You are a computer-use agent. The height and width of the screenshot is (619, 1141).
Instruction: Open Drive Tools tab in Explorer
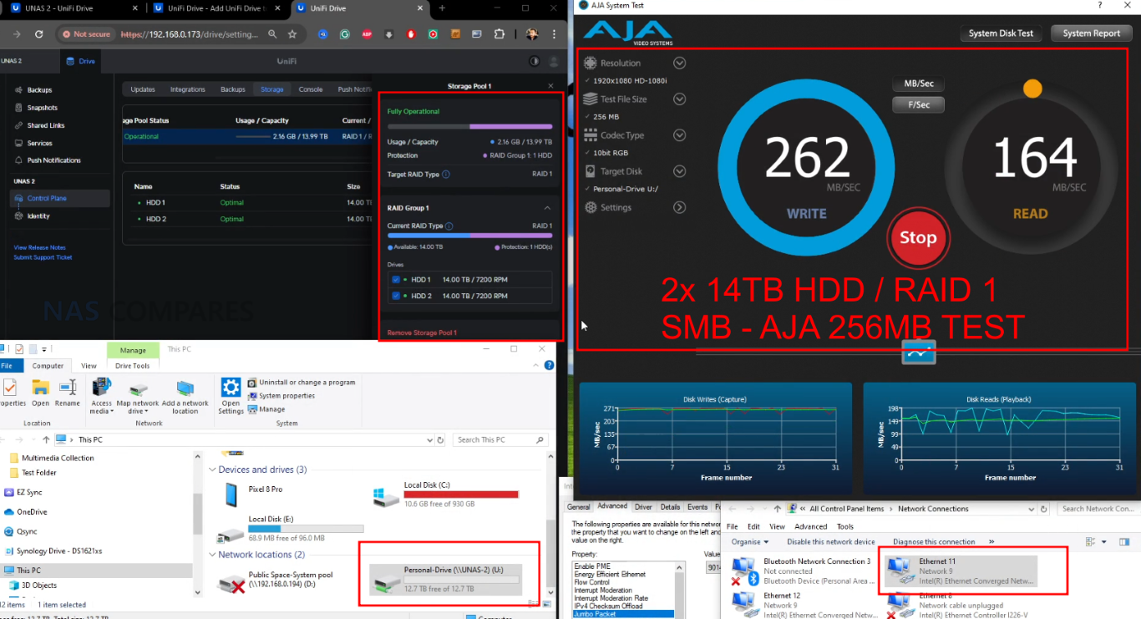132,366
